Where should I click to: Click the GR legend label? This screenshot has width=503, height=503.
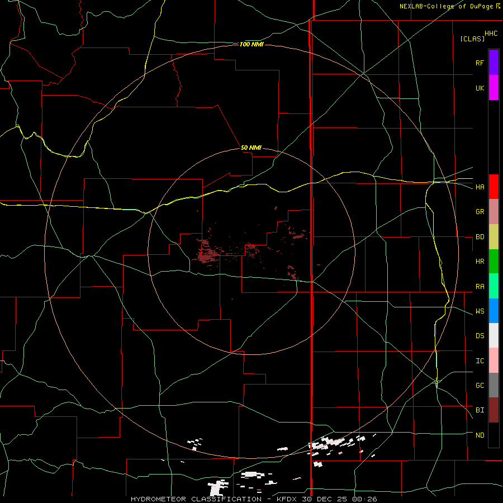coord(480,212)
